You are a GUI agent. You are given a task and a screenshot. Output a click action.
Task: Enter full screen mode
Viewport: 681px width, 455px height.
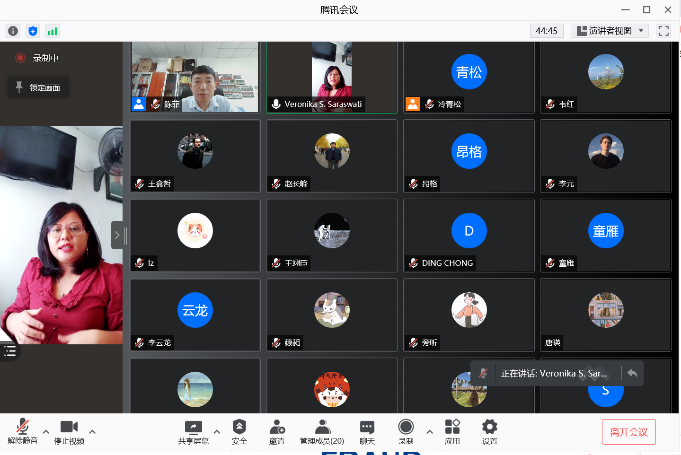click(x=663, y=31)
